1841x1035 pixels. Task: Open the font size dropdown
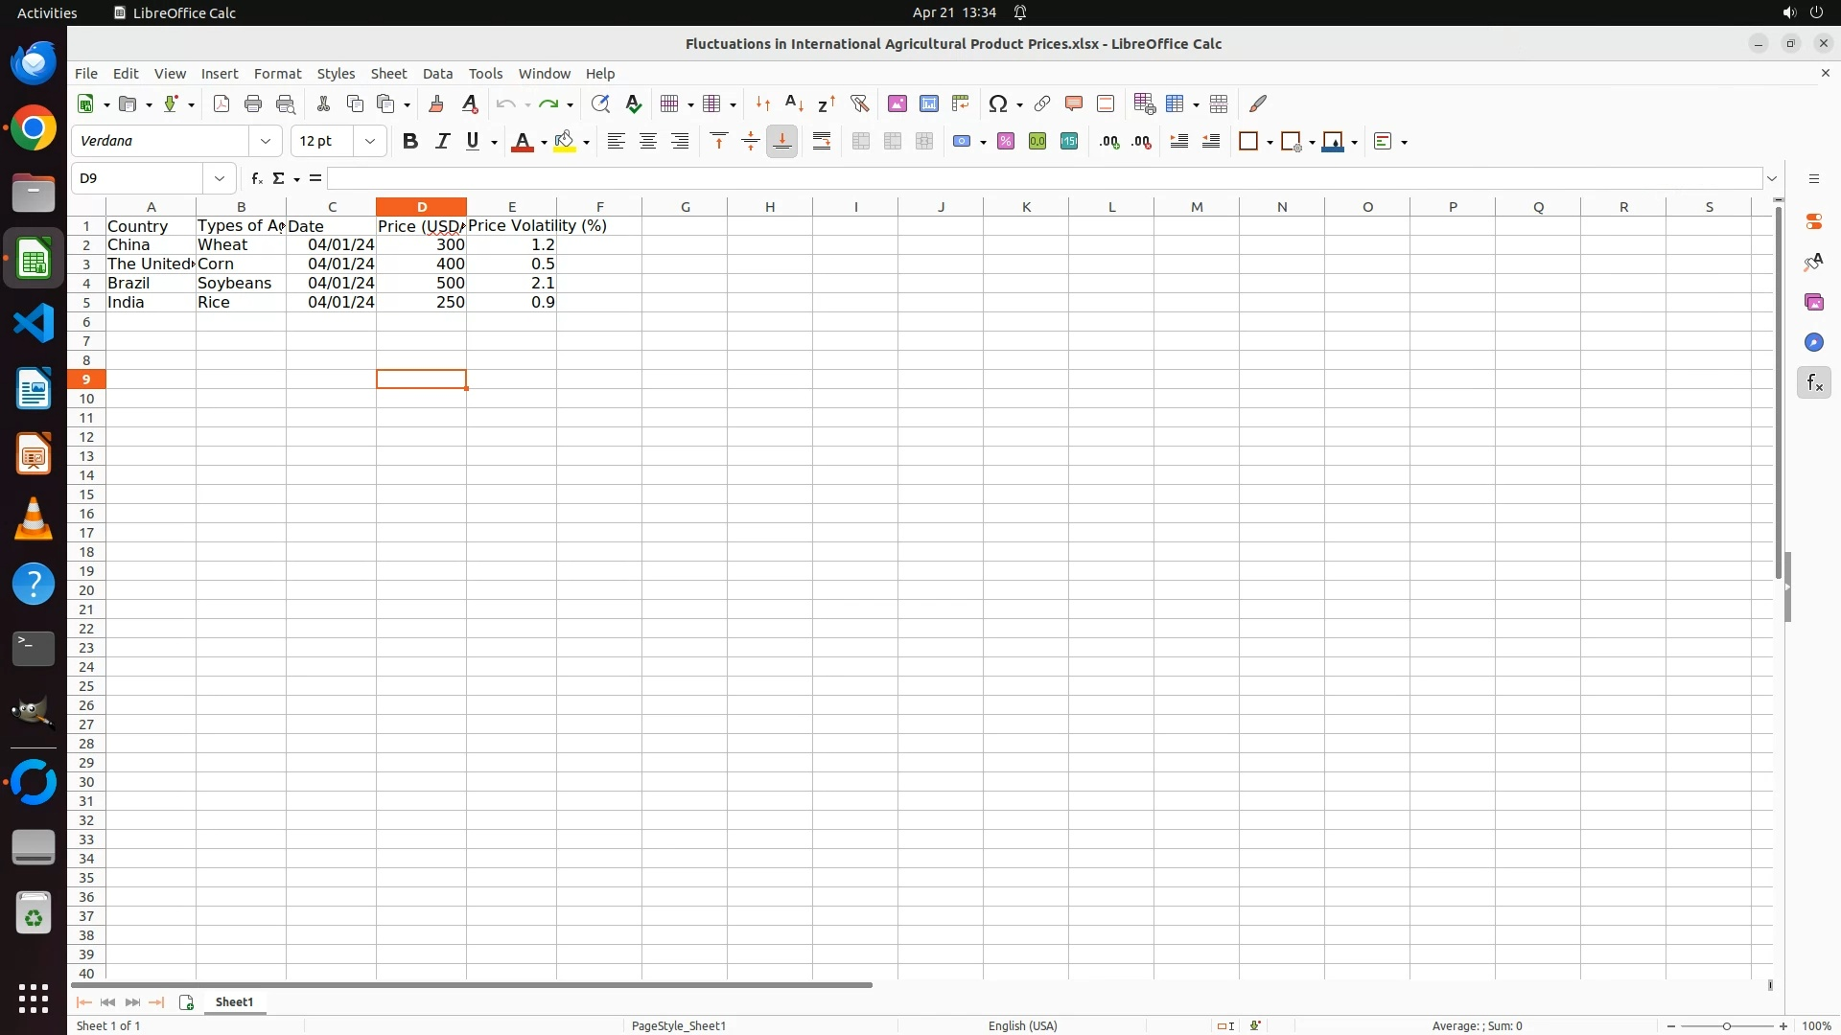coord(370,142)
